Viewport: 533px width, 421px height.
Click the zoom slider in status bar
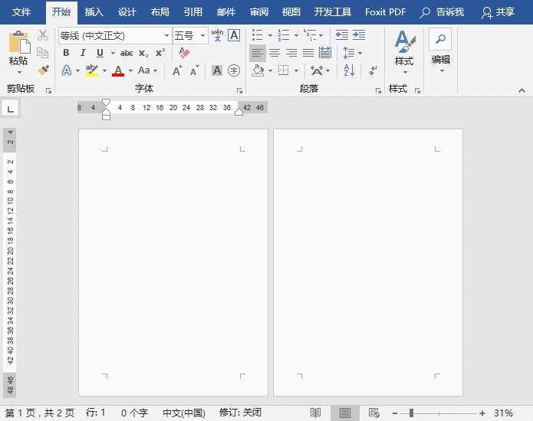click(x=412, y=413)
